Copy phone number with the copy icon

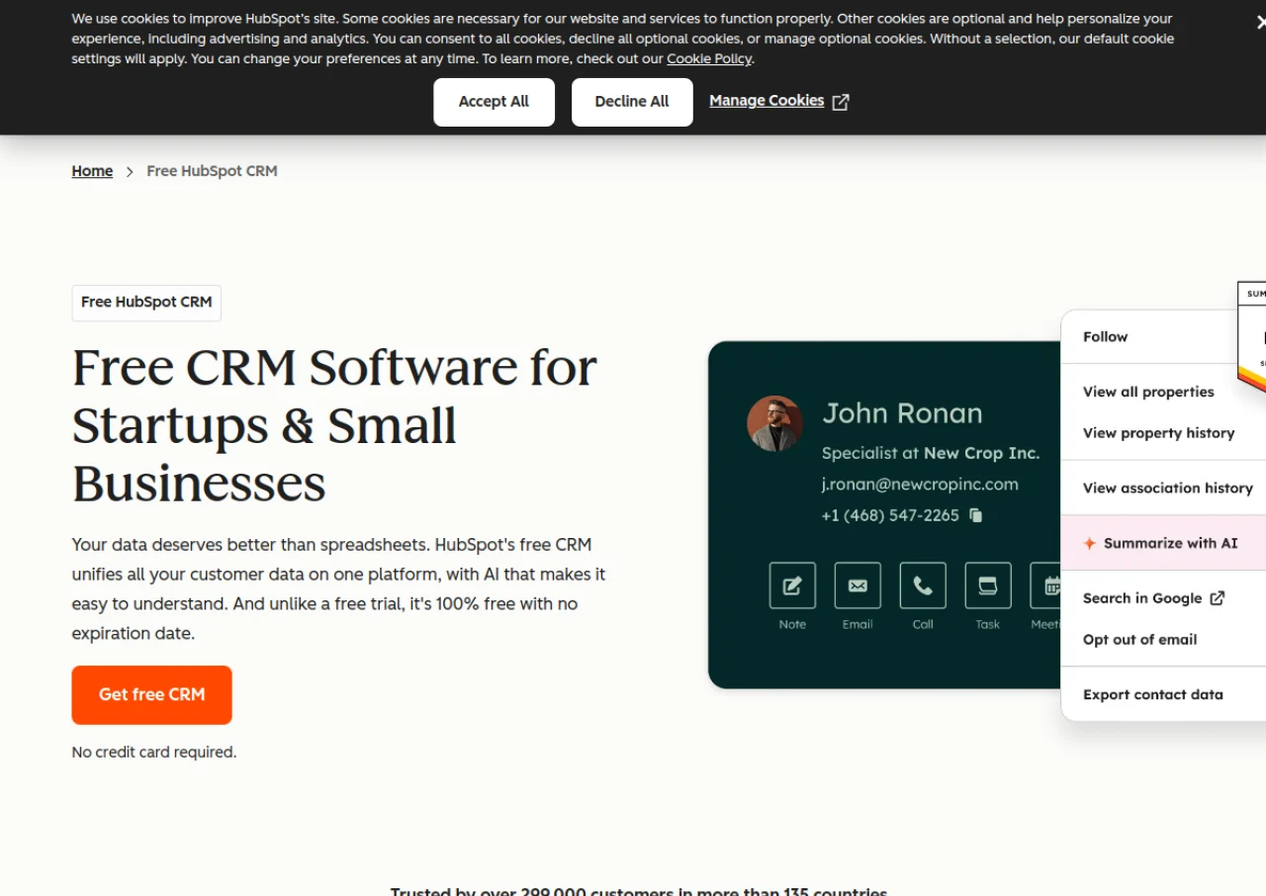click(976, 515)
